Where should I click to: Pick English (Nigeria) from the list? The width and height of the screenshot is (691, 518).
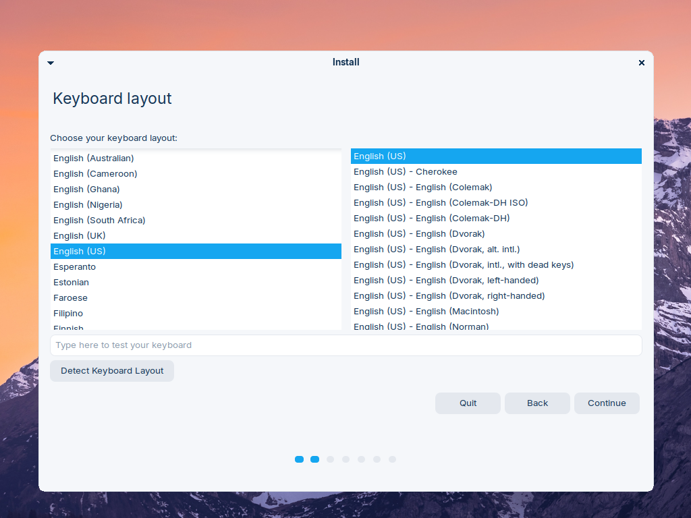point(196,205)
